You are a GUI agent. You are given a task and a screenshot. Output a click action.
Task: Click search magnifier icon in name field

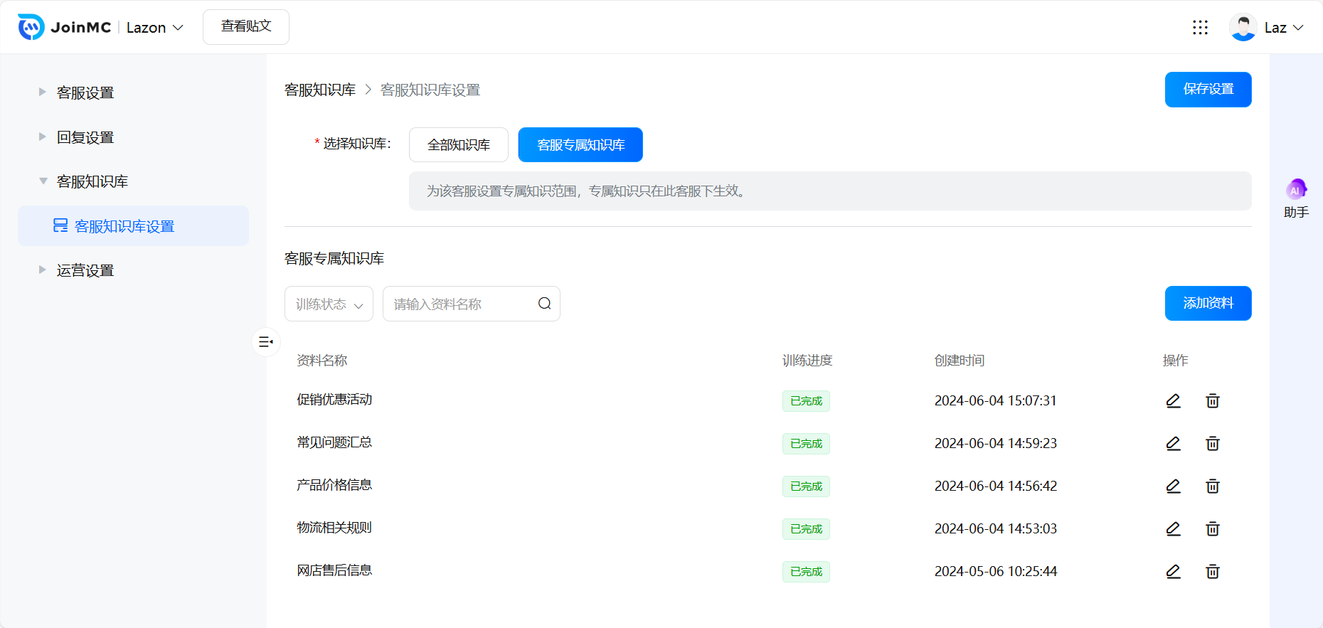544,304
